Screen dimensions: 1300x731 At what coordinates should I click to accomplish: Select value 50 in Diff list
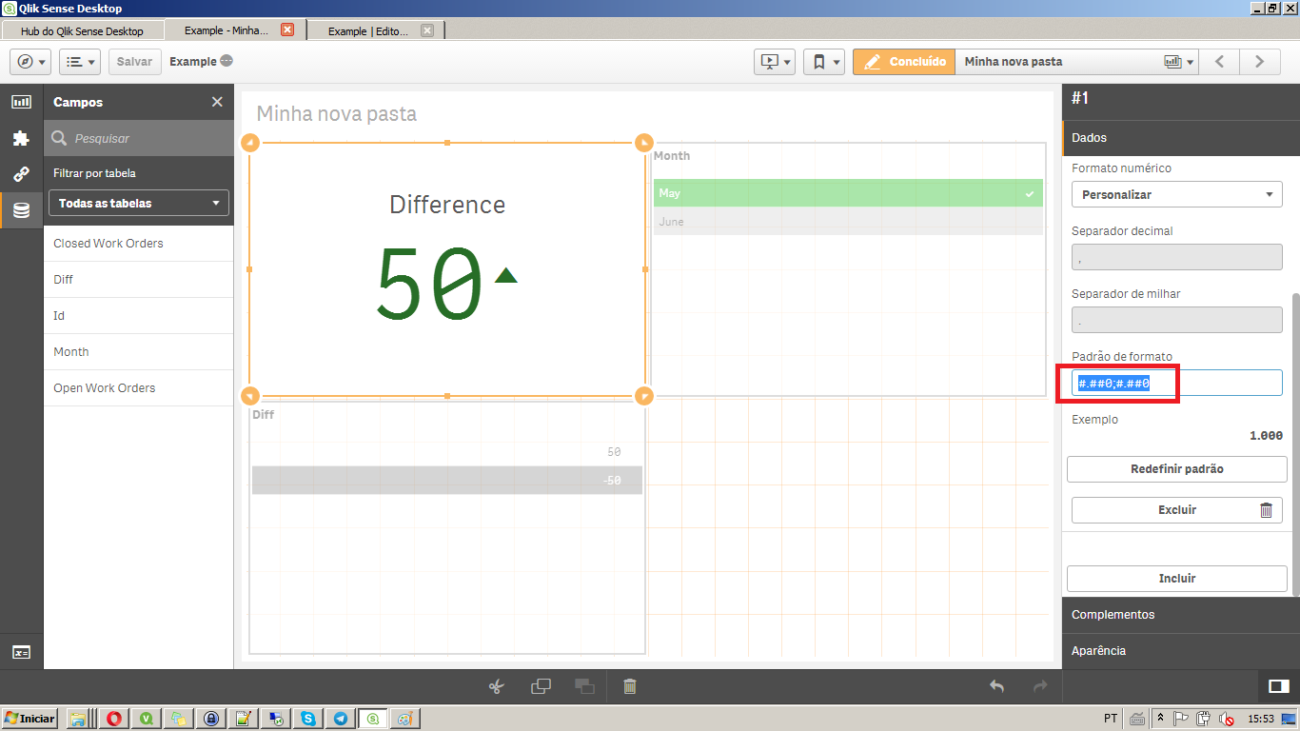[x=447, y=452]
